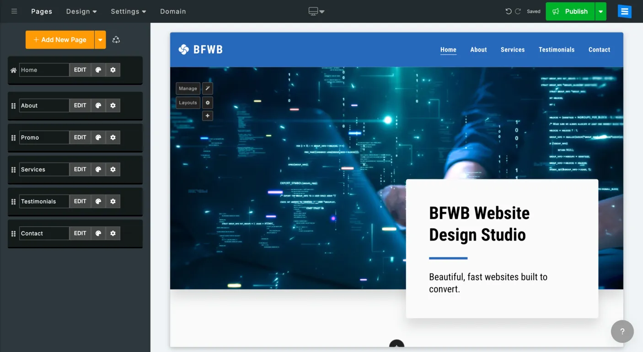
Task: Open the gear icon next to Layouts
Action: click(207, 102)
